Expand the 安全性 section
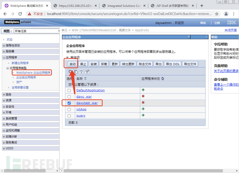 coord(4,107)
